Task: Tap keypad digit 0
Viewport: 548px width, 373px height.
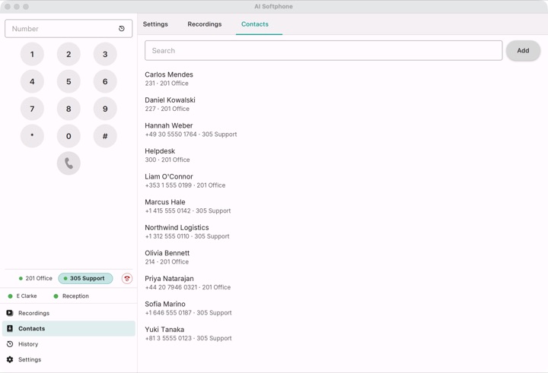Action: (68, 136)
